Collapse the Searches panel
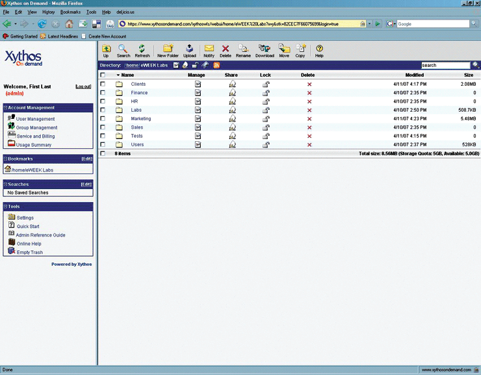 tap(5, 184)
